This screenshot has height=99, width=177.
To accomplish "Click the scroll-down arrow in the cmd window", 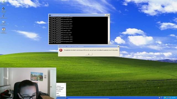I will pos(109,43).
